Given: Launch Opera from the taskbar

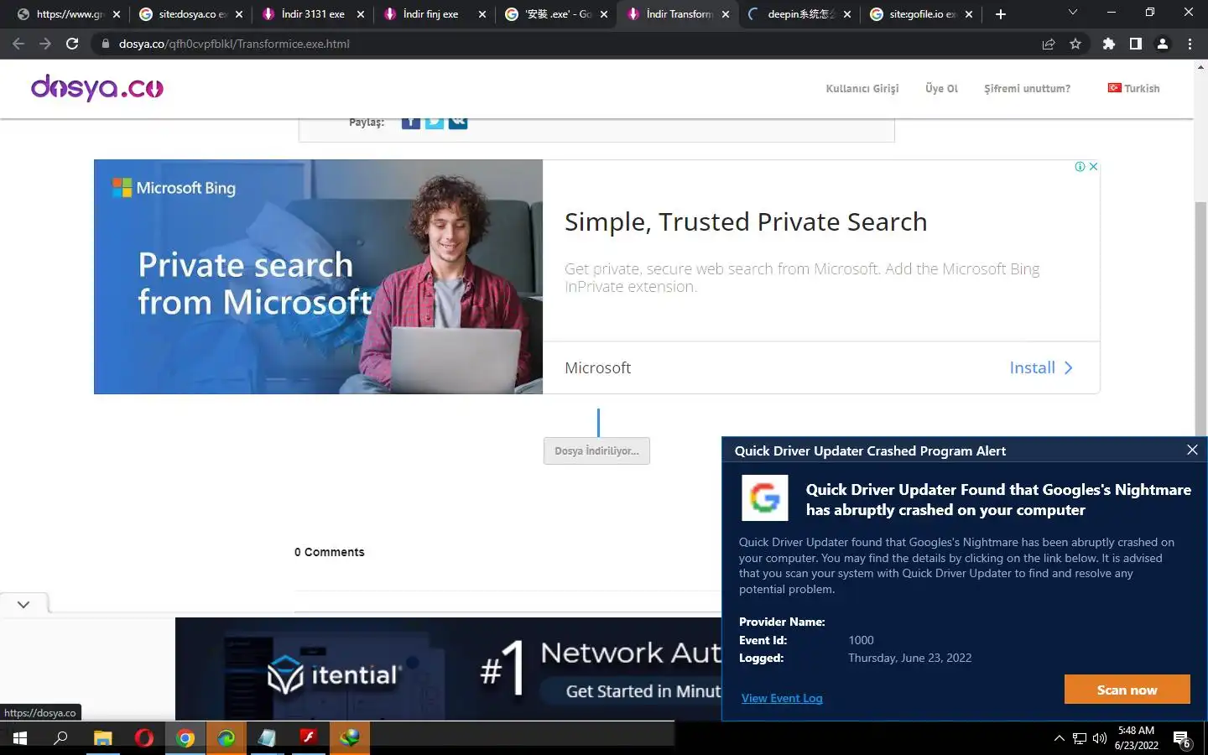Looking at the screenshot, I should [x=144, y=738].
